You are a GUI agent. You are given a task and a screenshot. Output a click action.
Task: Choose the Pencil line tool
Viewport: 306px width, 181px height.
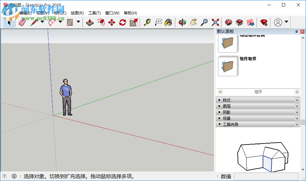point(34,22)
